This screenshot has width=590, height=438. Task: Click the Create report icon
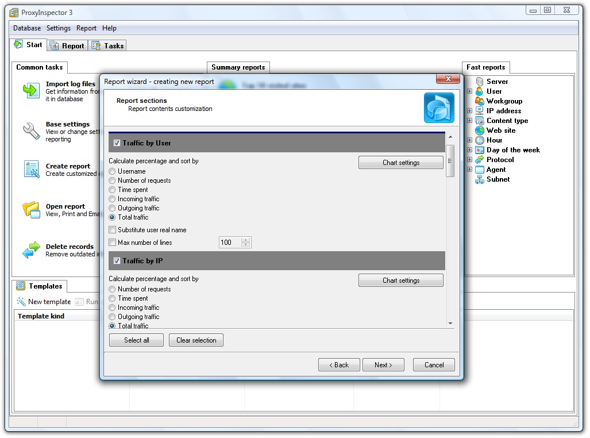pos(32,169)
